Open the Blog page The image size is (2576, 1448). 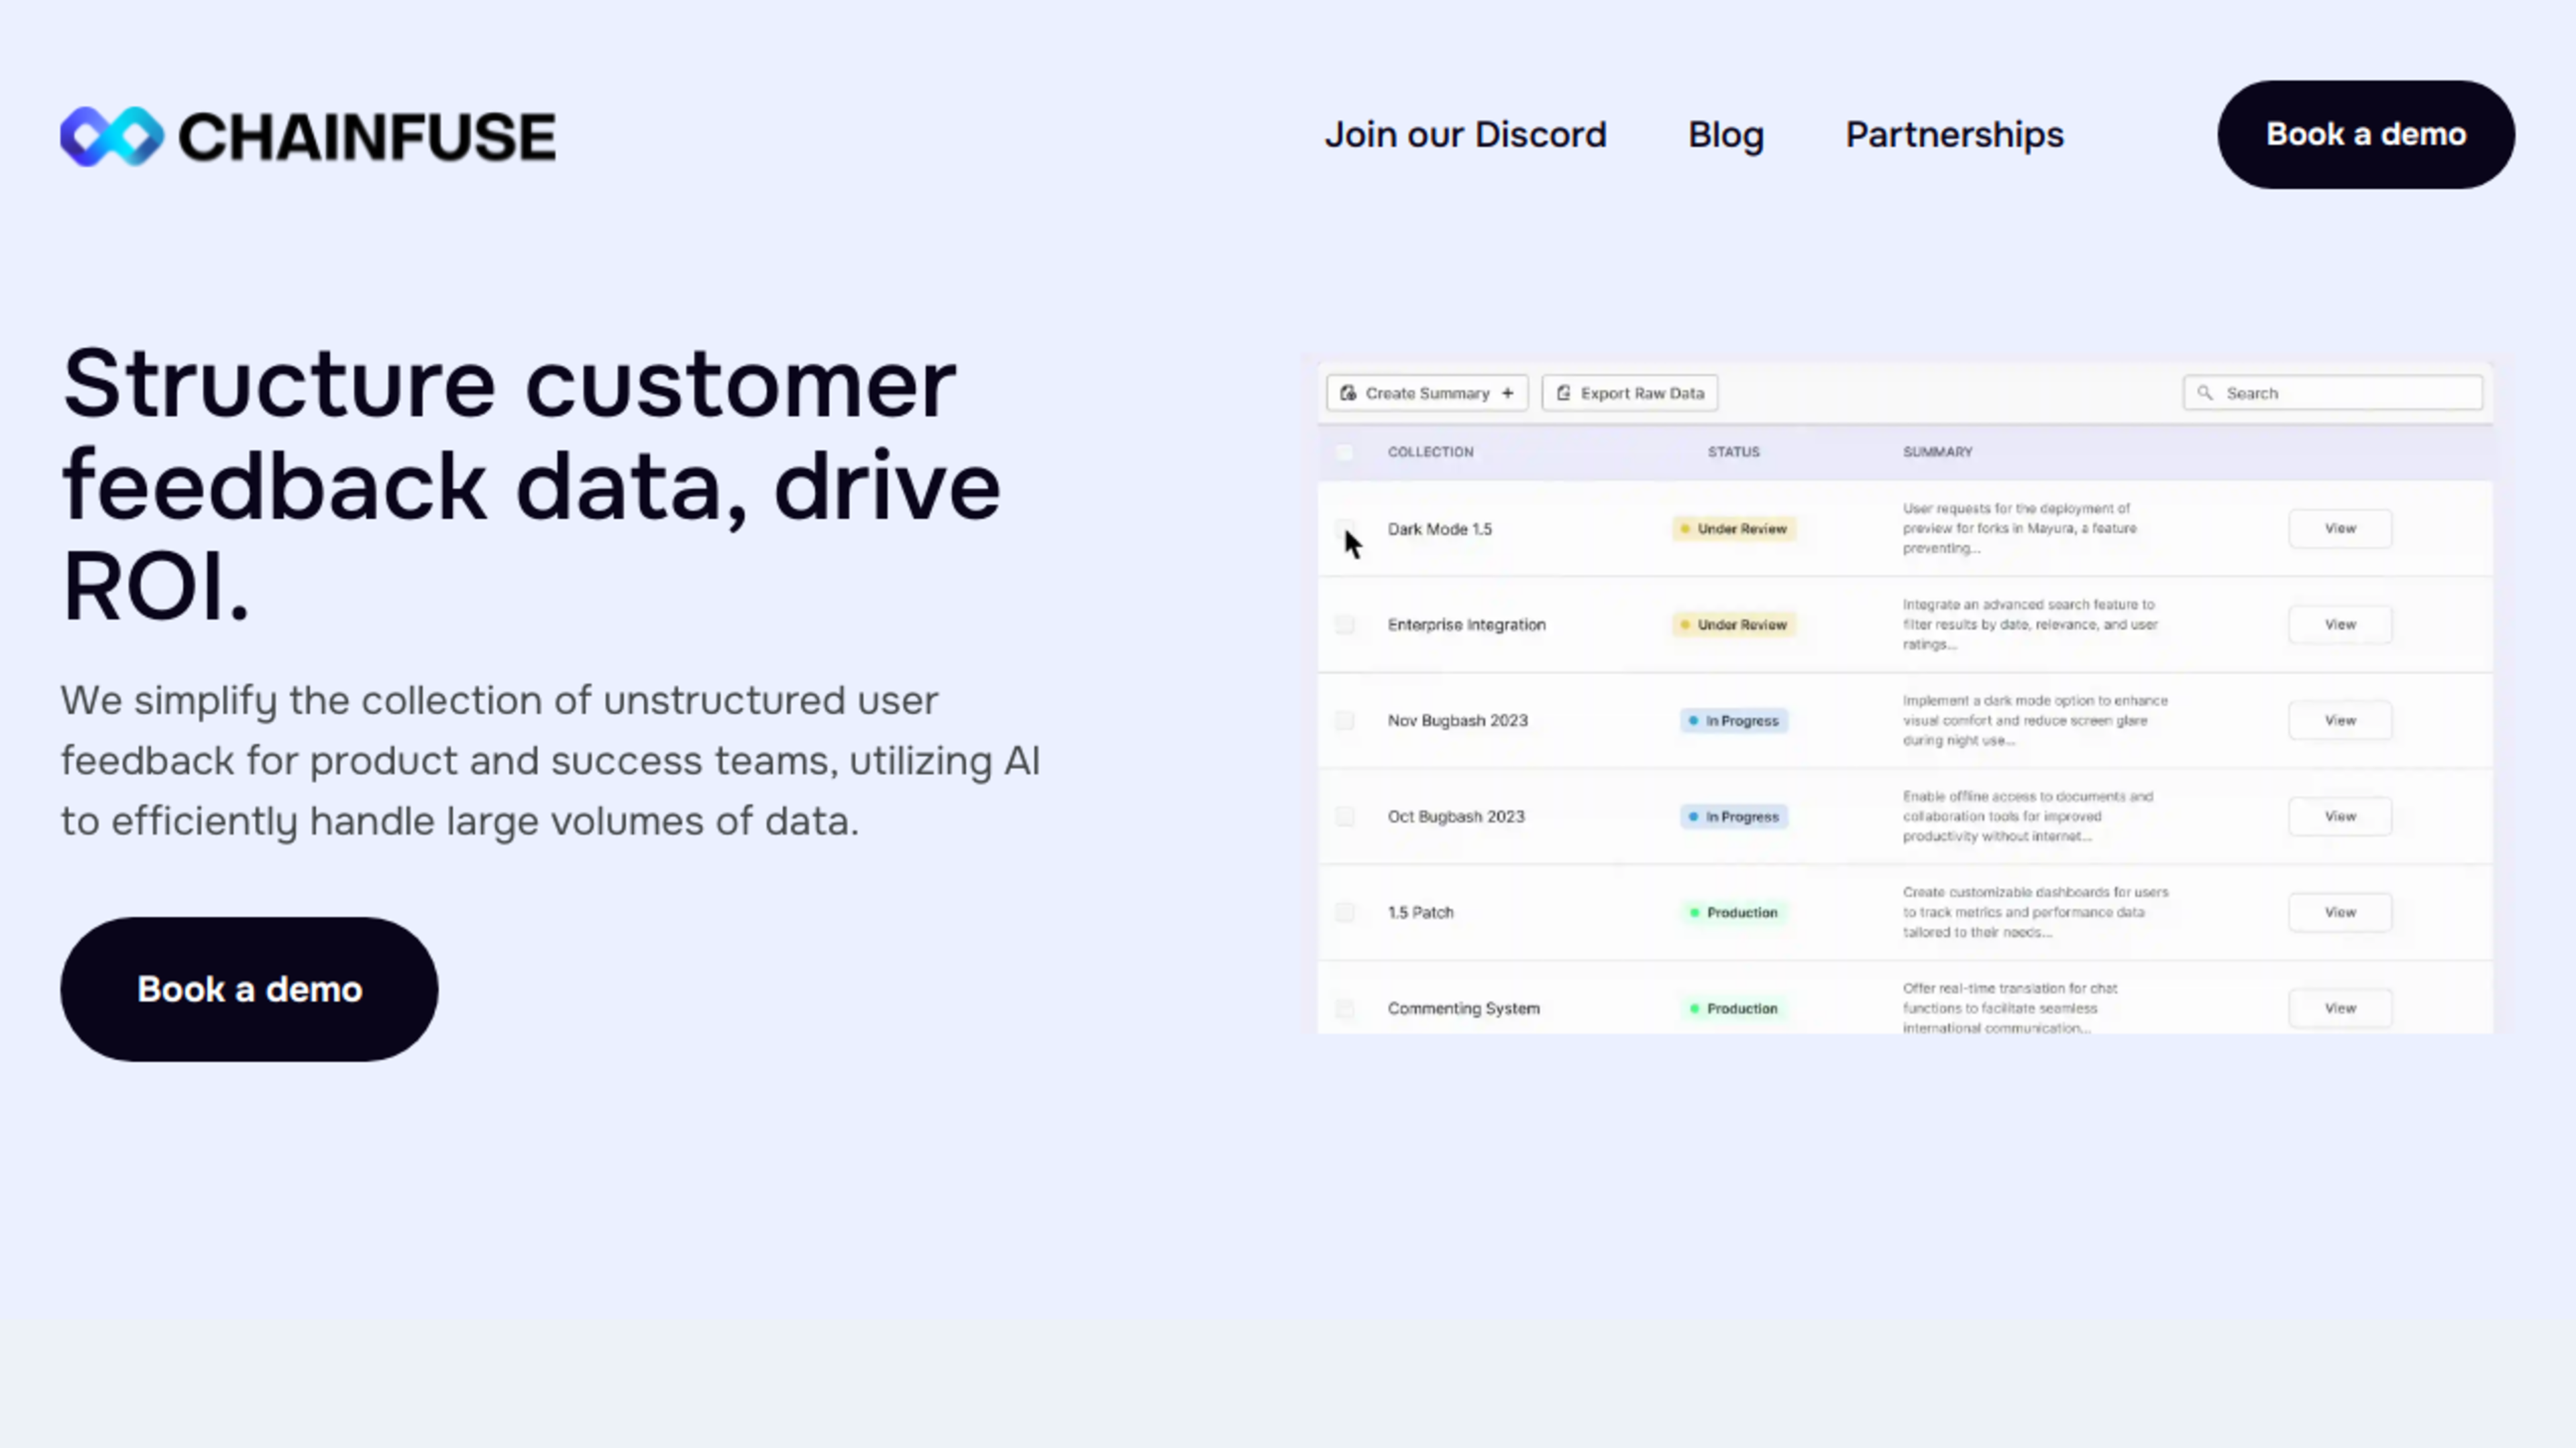(1726, 135)
